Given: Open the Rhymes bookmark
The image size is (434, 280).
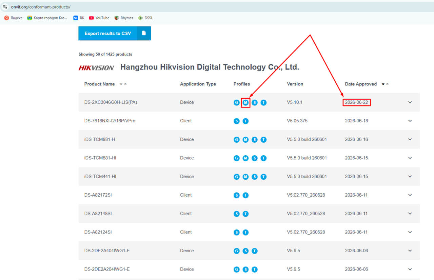Looking at the screenshot, I should [x=124, y=18].
